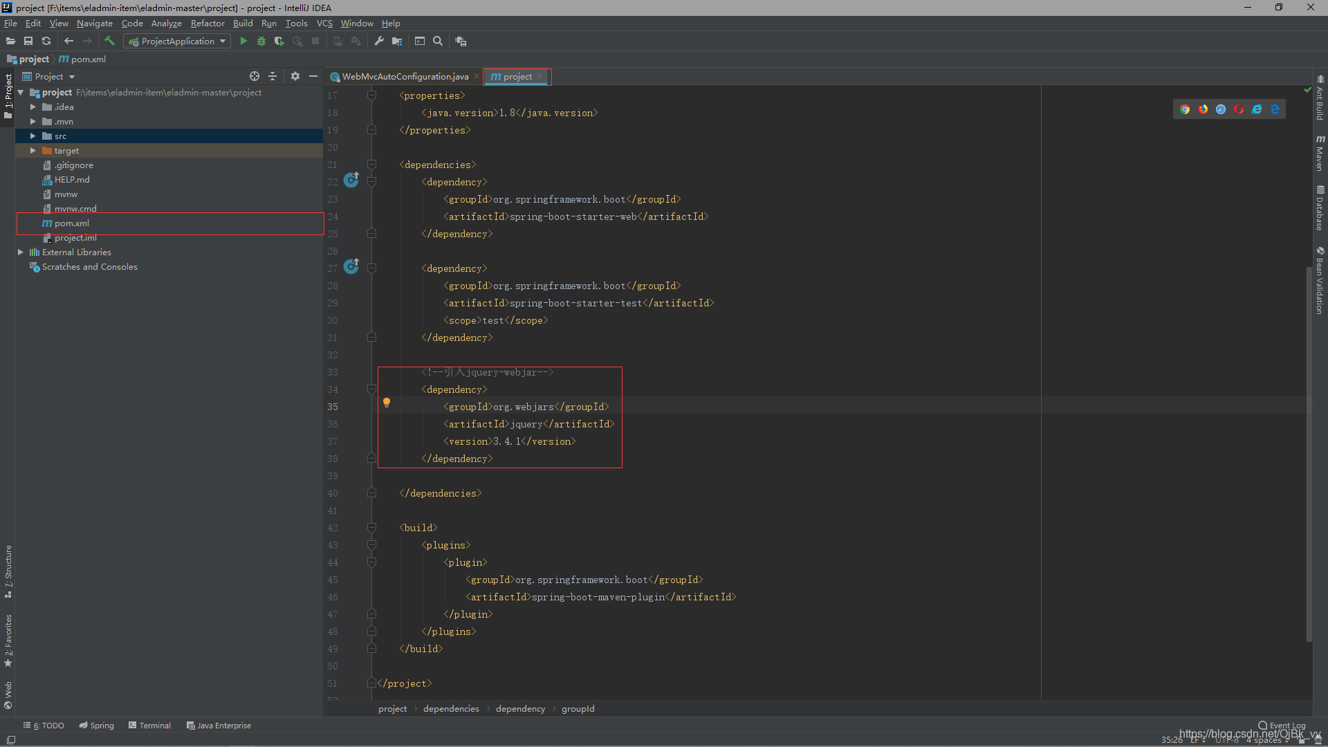The image size is (1328, 747).
Task: Open Chrome browser preview icon in editor
Action: 1185,109
